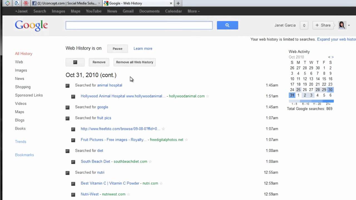Tick checkbox for 'diet' search
The width and height of the screenshot is (356, 200).
click(68, 151)
